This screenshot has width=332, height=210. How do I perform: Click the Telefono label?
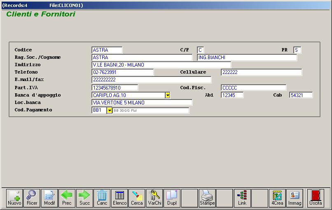point(26,72)
